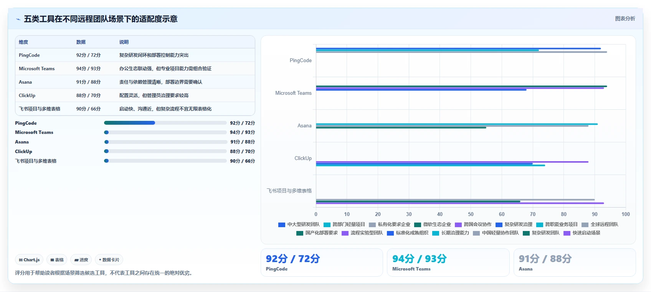The width and height of the screenshot is (651, 292).
Task: Click the Chart.js pill button
Action: pyautogui.click(x=29, y=260)
